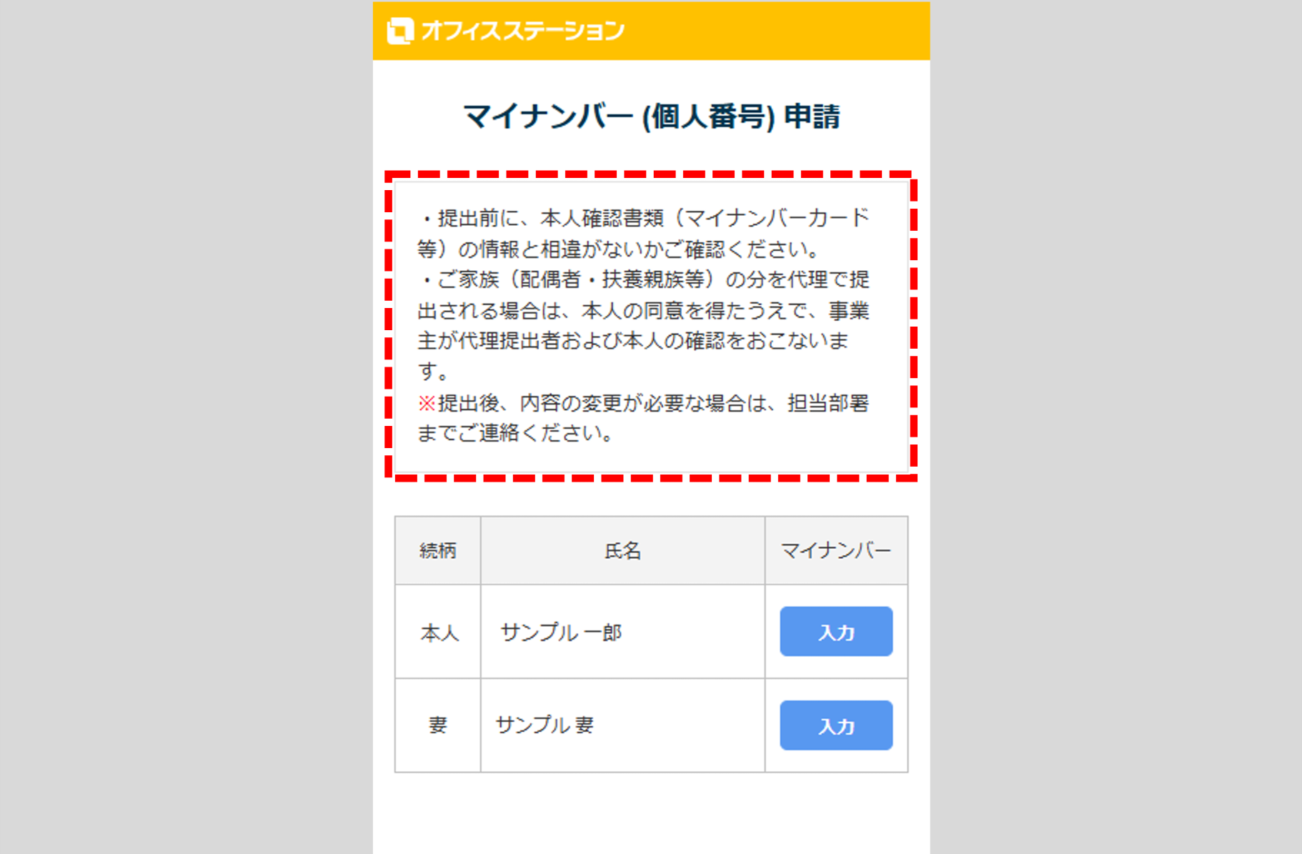This screenshot has height=854, width=1302.
Task: Click the red ※ notice mark
Action: [427, 404]
